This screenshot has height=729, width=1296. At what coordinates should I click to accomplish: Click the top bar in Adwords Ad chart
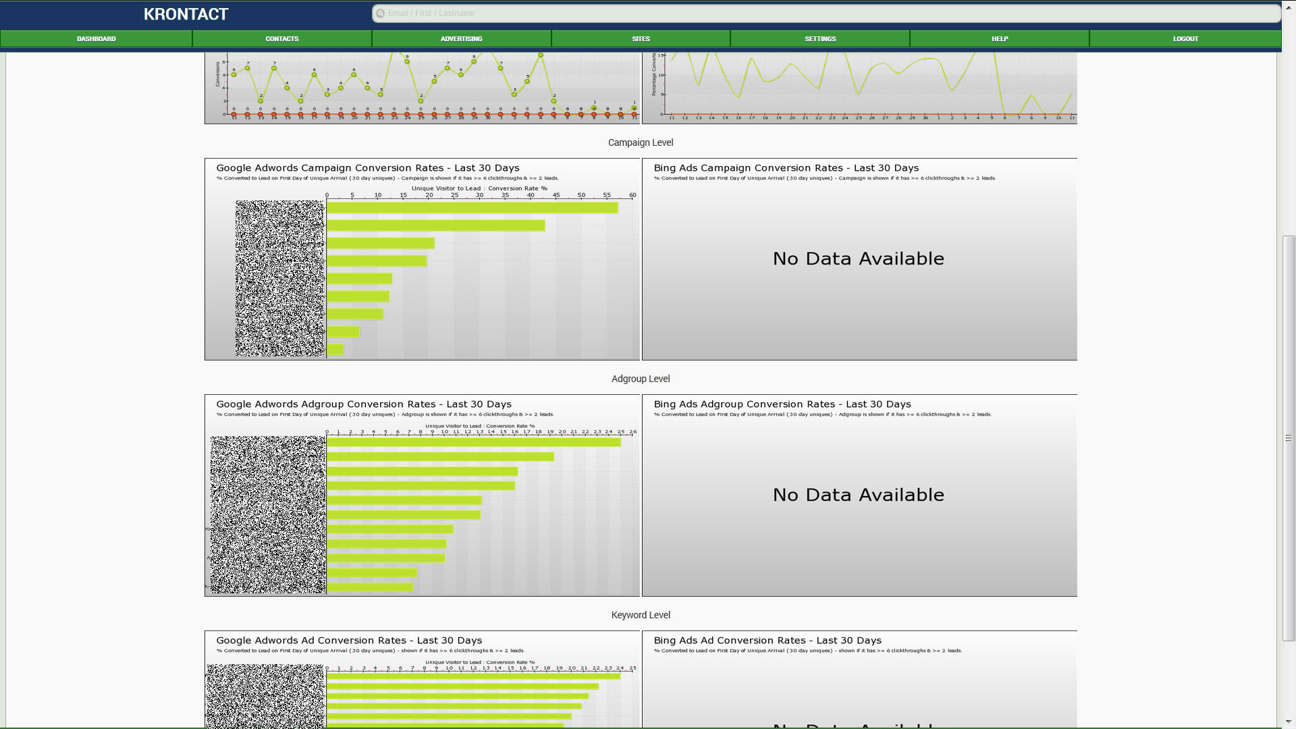tap(473, 676)
